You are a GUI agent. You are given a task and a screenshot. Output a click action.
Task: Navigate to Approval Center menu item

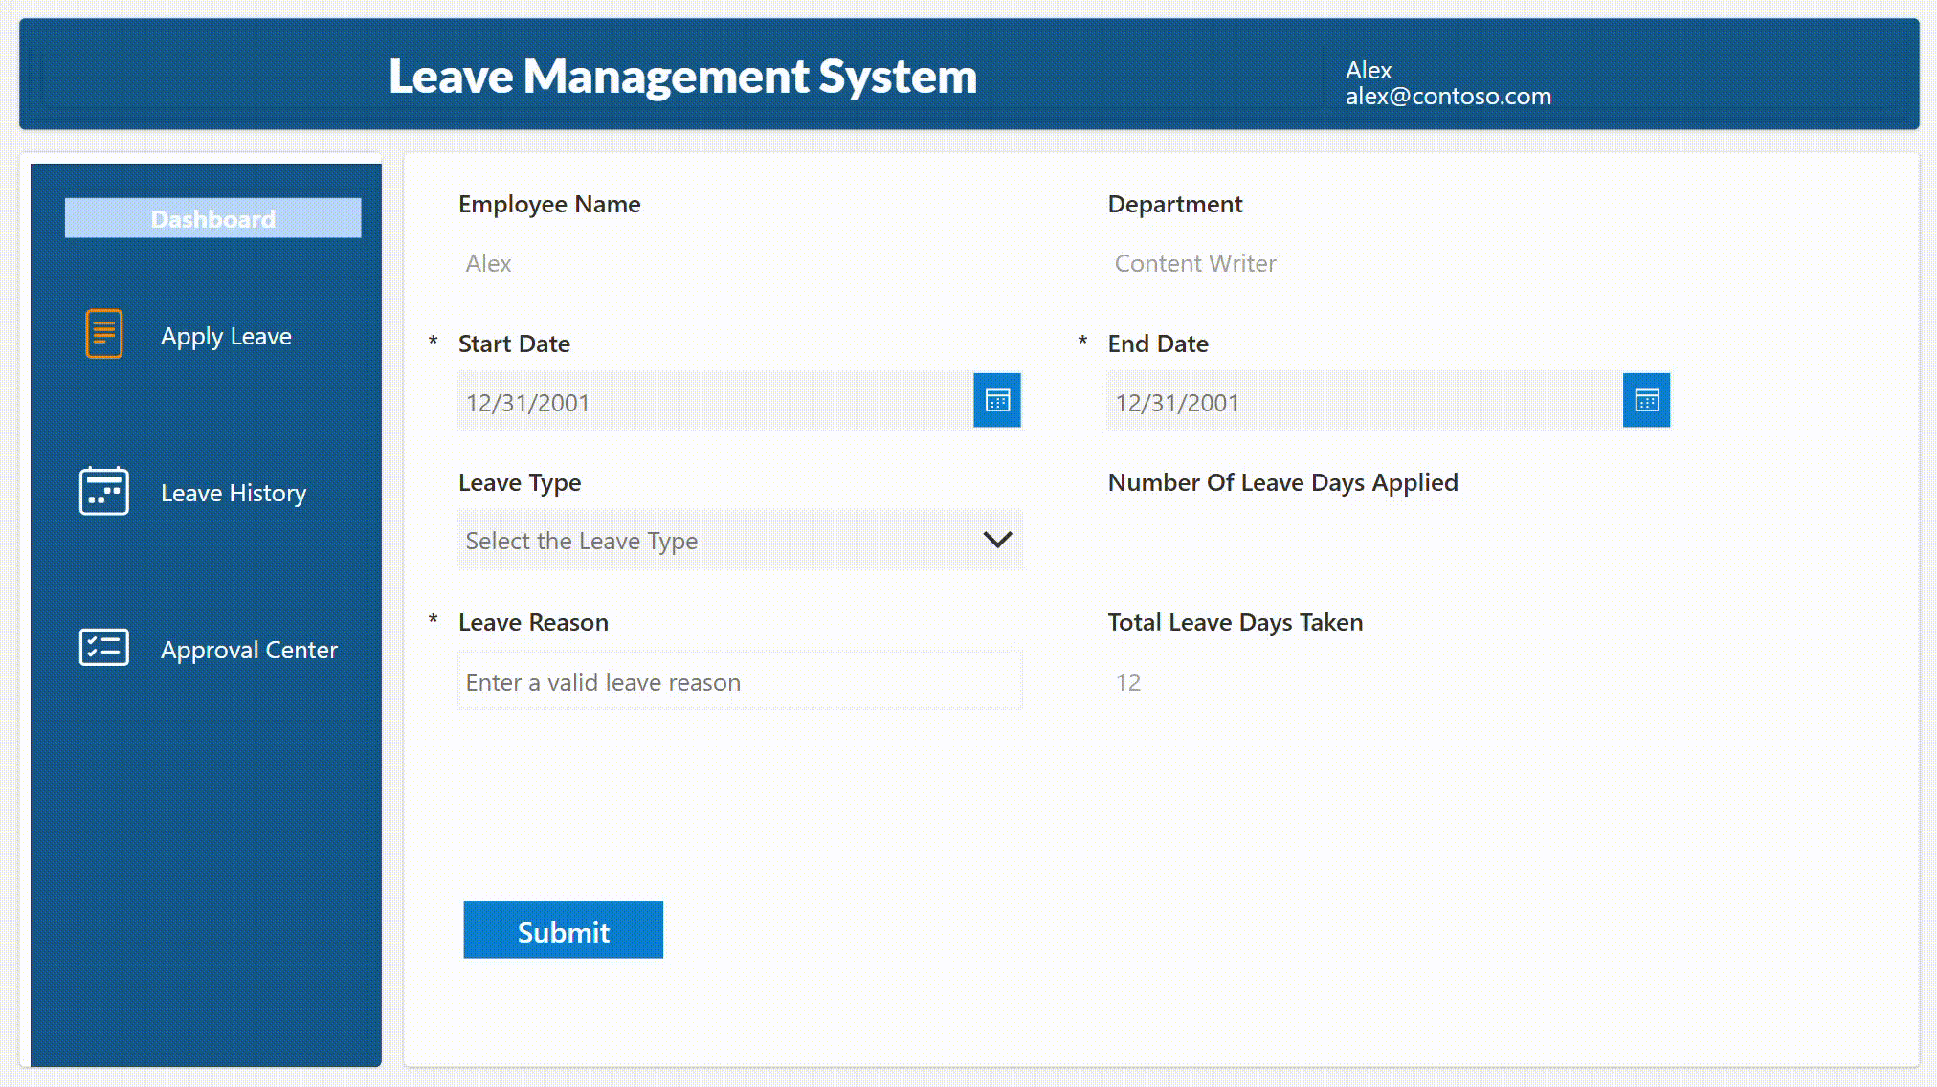(249, 650)
